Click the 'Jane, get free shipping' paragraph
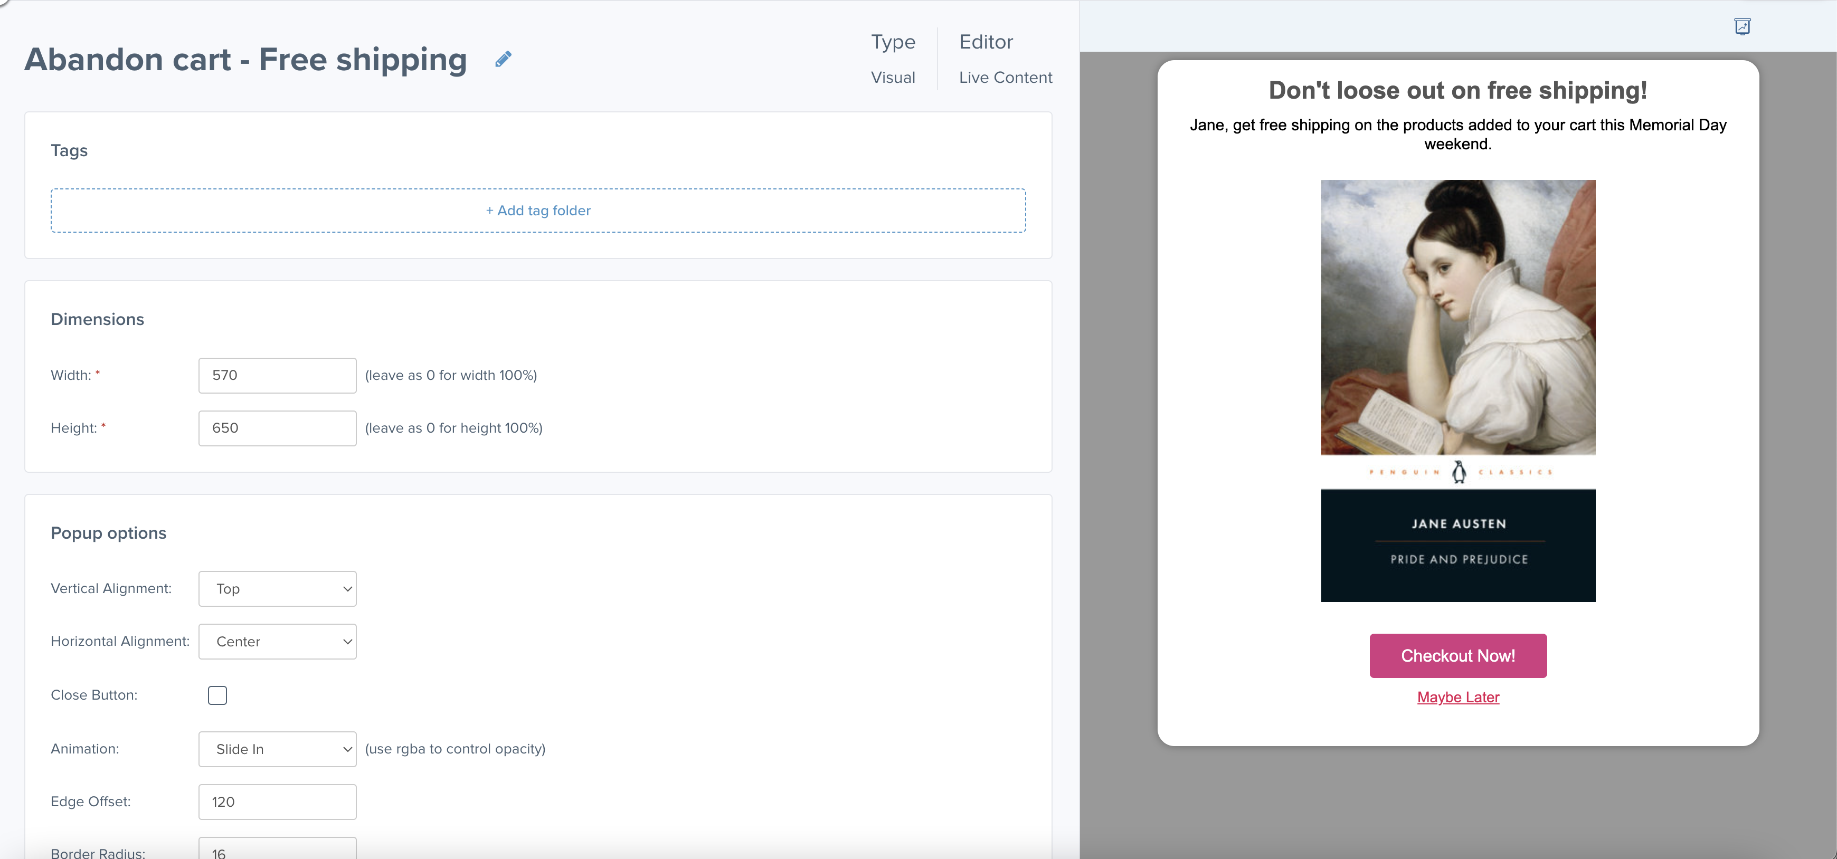Viewport: 1837px width, 859px height. pyautogui.click(x=1459, y=134)
